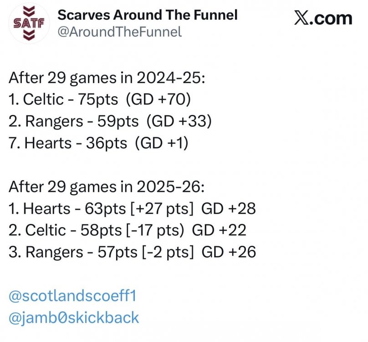
Task: Open the @jamb0skickback mention
Action: pos(74,317)
